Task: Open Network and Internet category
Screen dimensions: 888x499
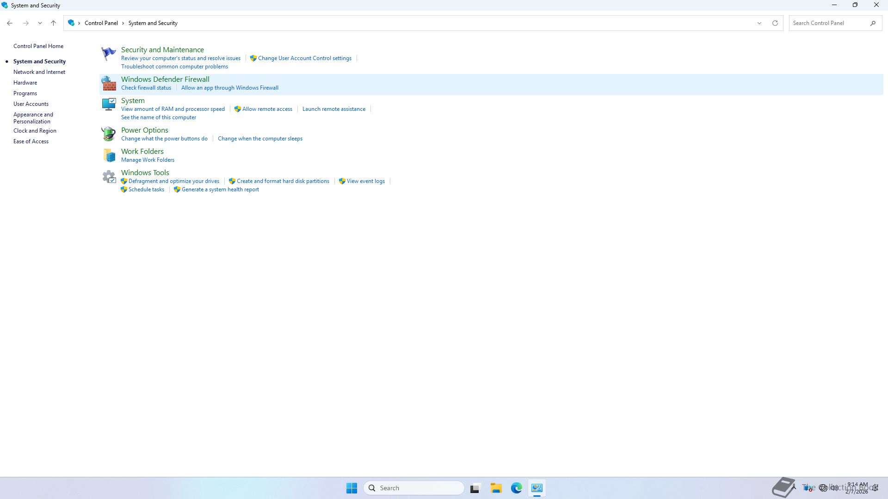Action: pyautogui.click(x=39, y=72)
